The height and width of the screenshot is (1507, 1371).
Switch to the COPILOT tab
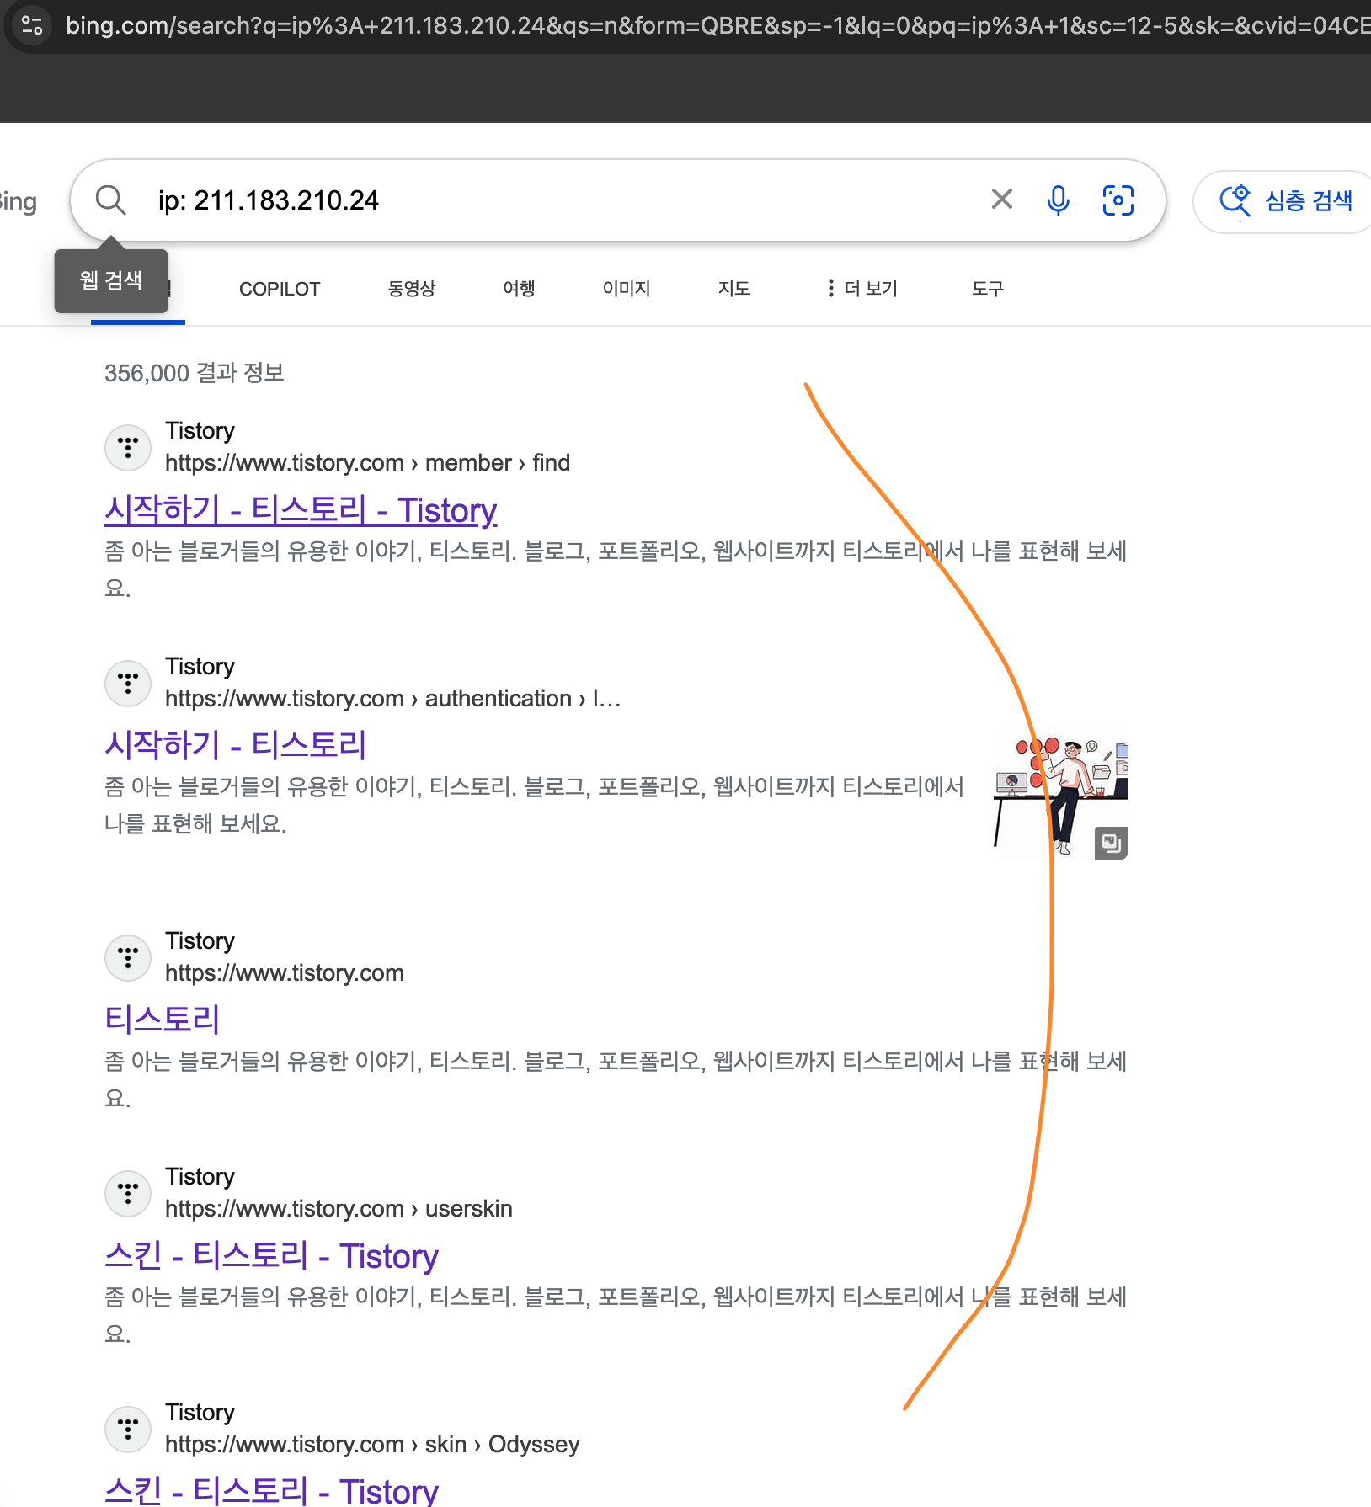[x=280, y=289]
